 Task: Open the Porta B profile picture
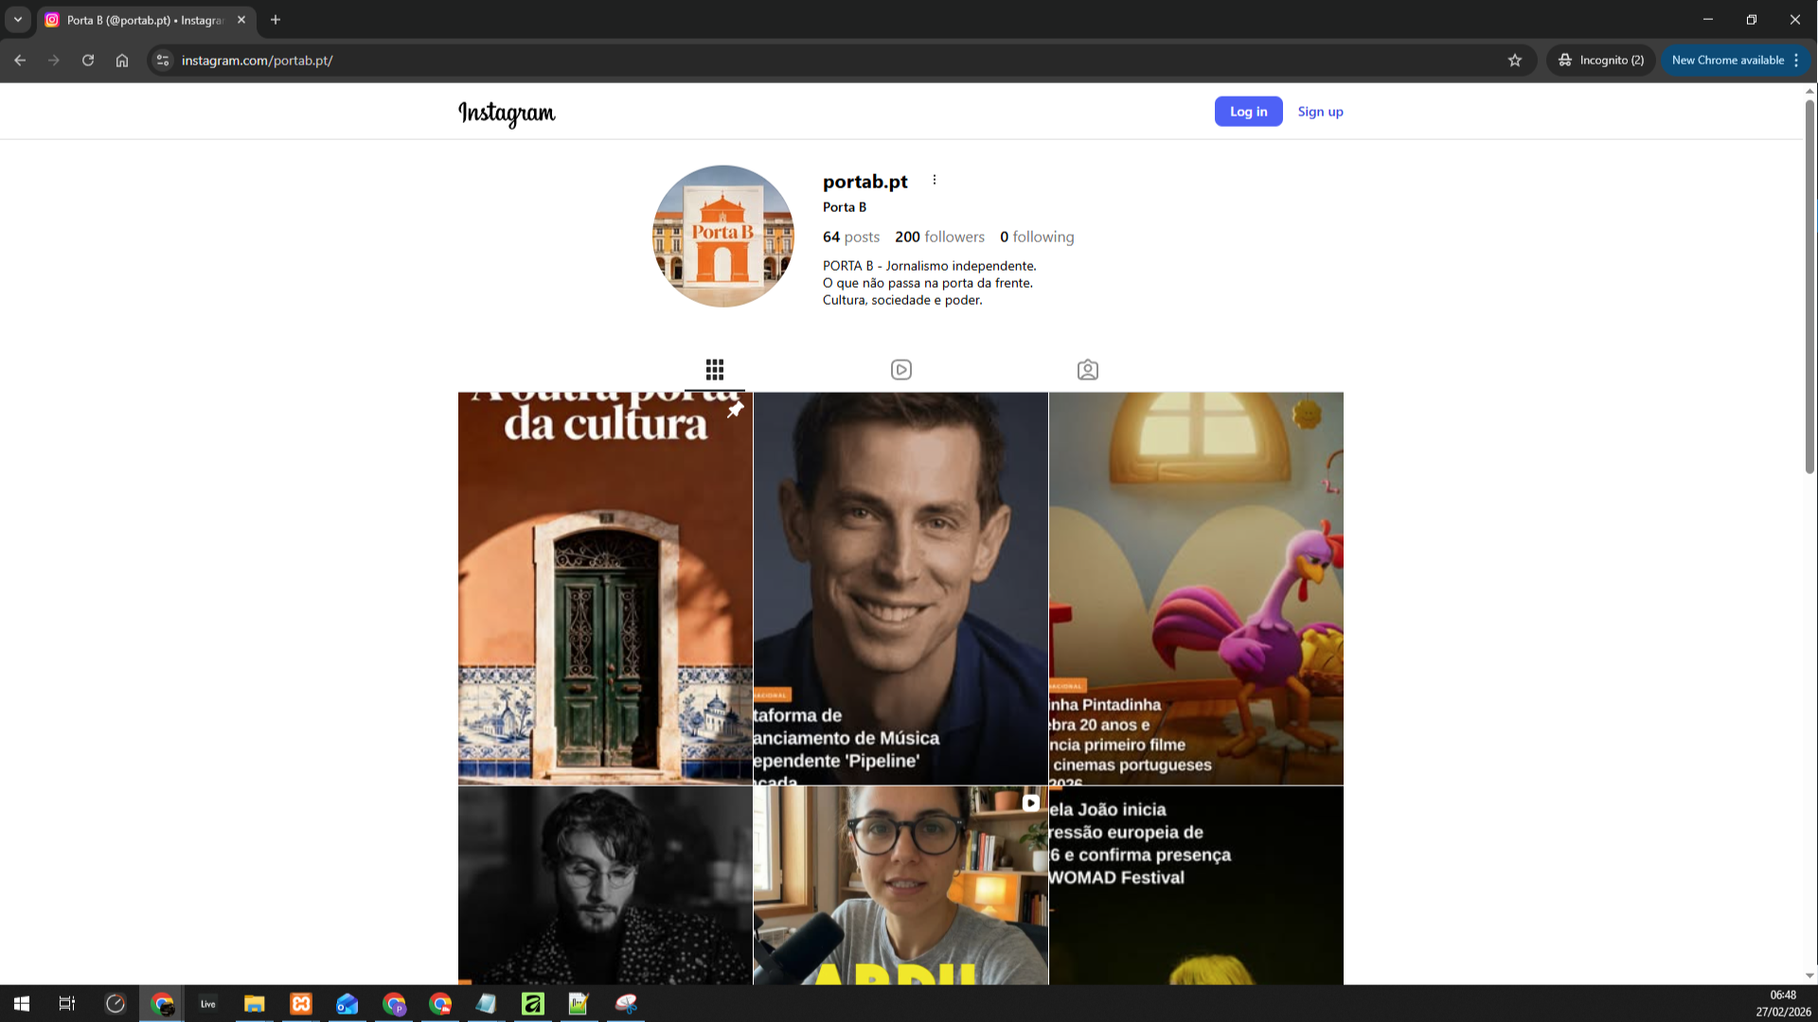click(723, 236)
